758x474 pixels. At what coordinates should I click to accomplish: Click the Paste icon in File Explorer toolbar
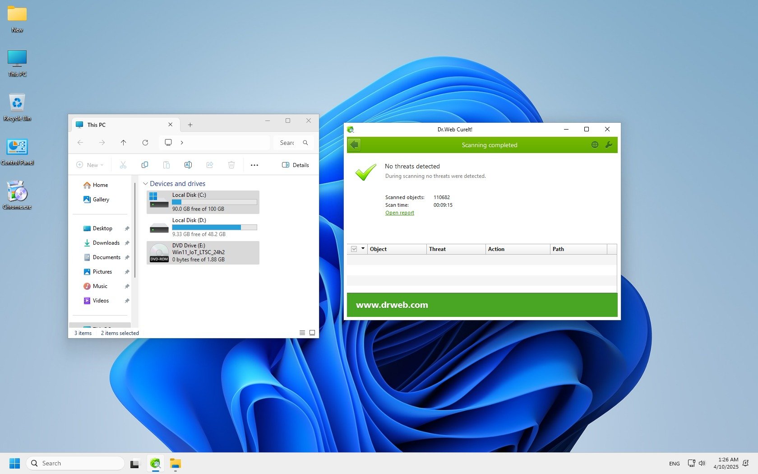pyautogui.click(x=166, y=165)
